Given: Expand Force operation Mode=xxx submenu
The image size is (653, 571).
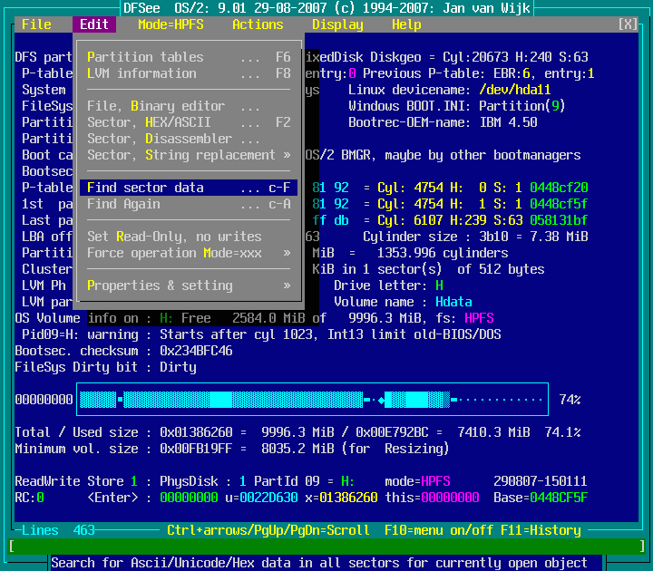Looking at the screenshot, I should (x=189, y=253).
